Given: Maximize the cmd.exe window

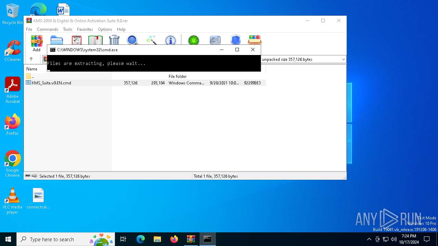Looking at the screenshot, I should coord(237,50).
